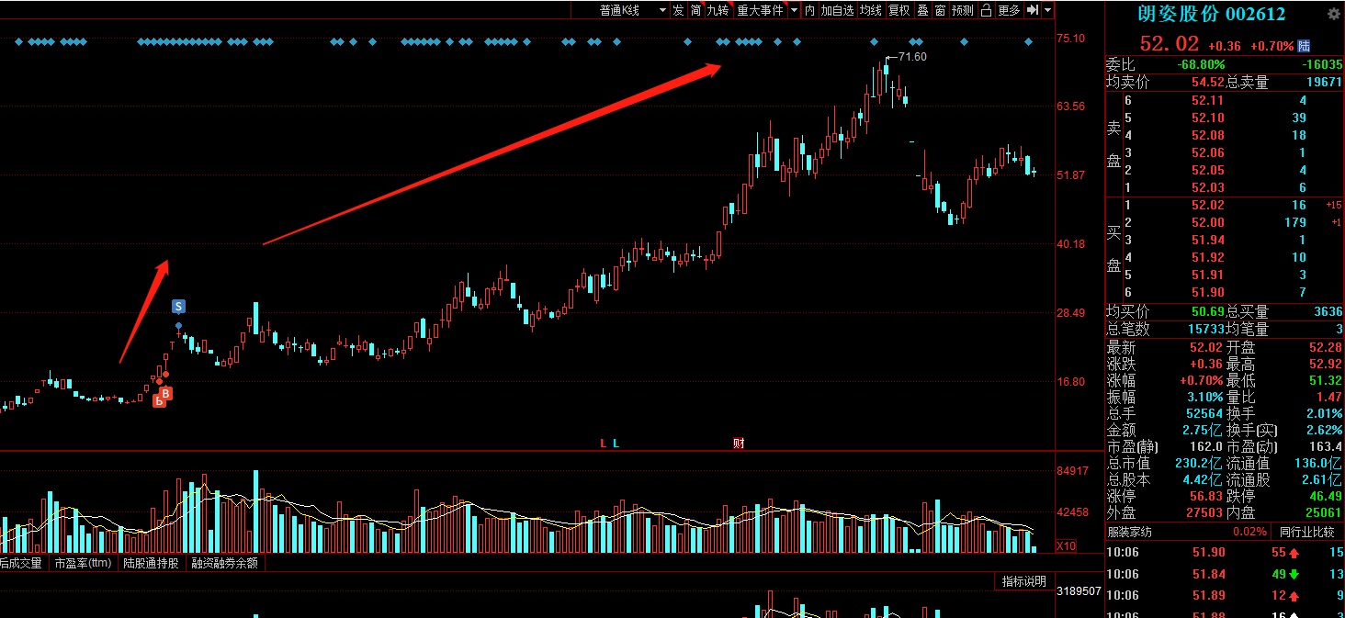
Task: Click the 外盘 27503 value
Action: [1204, 512]
